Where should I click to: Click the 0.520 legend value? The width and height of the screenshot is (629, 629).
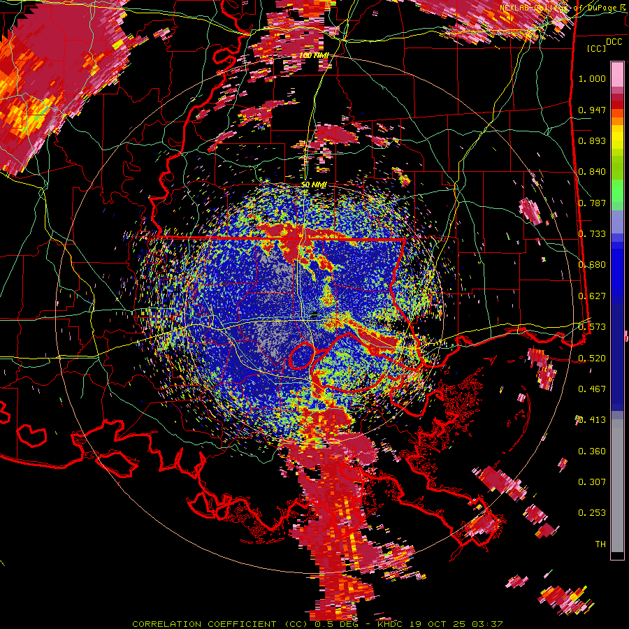592,358
